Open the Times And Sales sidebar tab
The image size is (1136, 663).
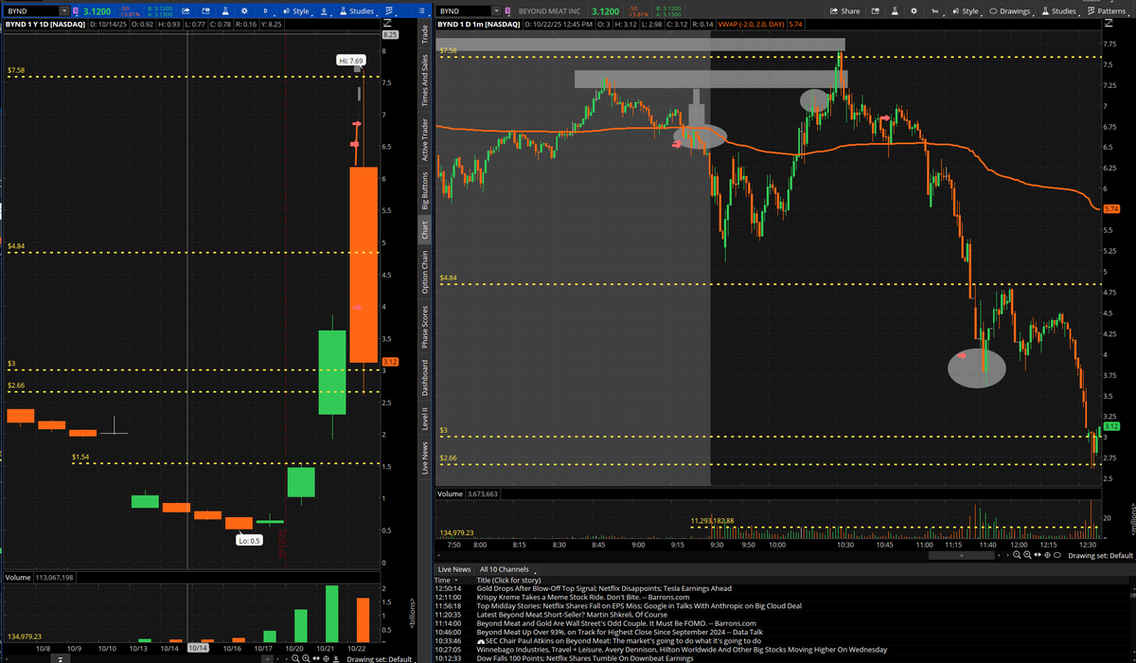tap(425, 79)
